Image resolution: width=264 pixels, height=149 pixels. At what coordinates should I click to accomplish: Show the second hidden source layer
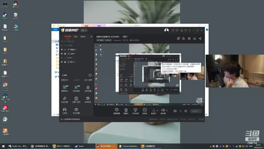pos(62,45)
